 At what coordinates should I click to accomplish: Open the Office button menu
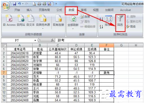click(6, 6)
